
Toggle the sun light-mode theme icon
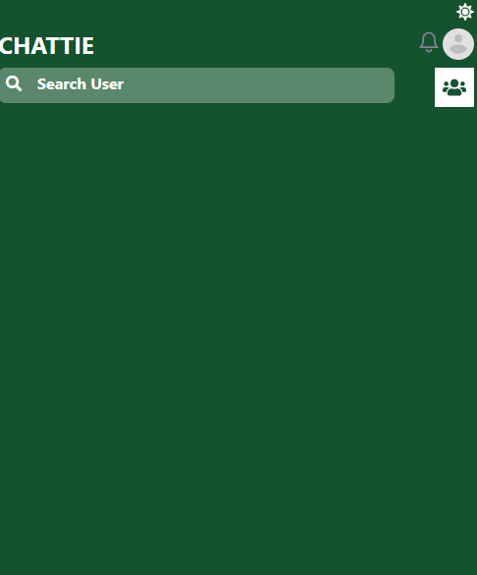tap(465, 12)
